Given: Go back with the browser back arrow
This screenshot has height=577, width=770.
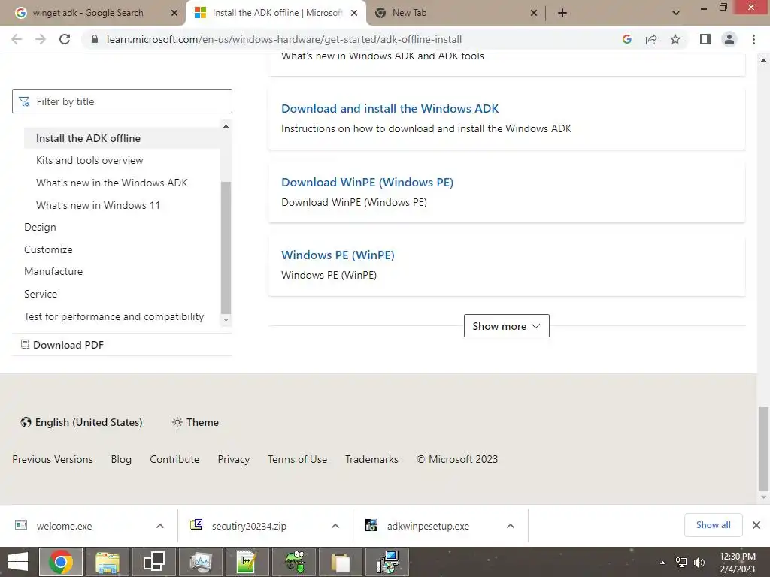Looking at the screenshot, I should [17, 39].
